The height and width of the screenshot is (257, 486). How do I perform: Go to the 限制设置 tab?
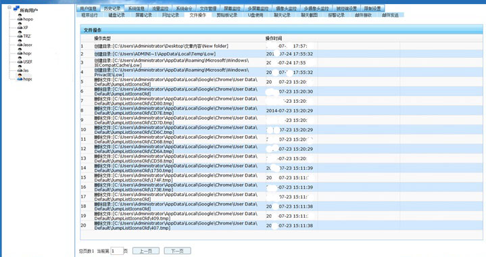point(372,8)
